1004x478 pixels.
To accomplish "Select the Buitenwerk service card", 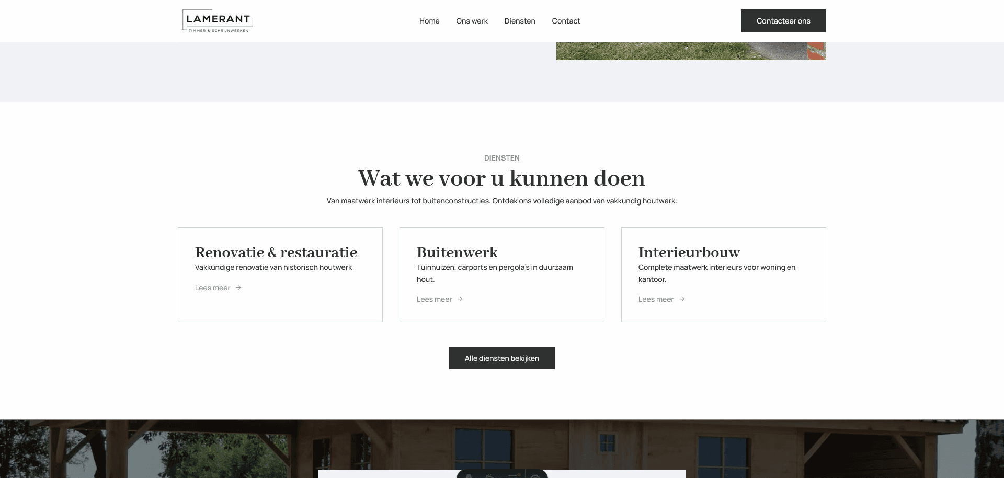I will tap(501, 275).
